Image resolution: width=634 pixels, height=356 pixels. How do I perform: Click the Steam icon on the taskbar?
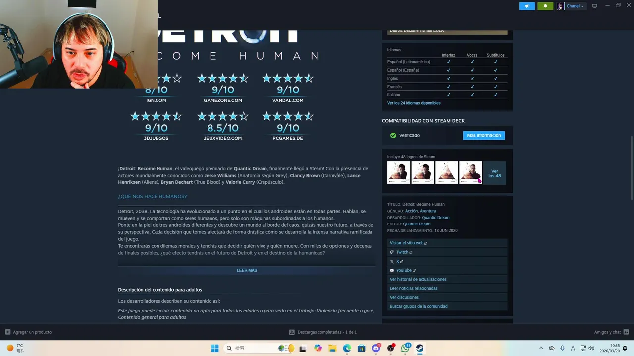[420, 348]
